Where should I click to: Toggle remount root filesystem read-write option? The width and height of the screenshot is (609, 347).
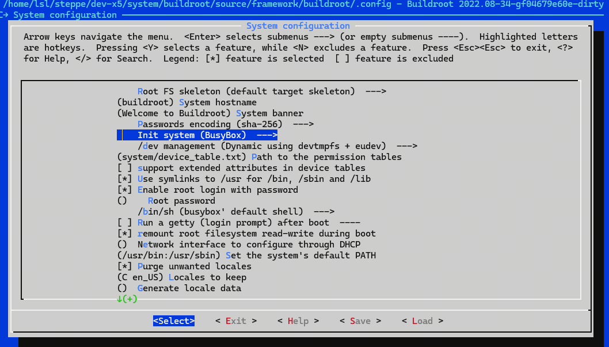(246, 233)
